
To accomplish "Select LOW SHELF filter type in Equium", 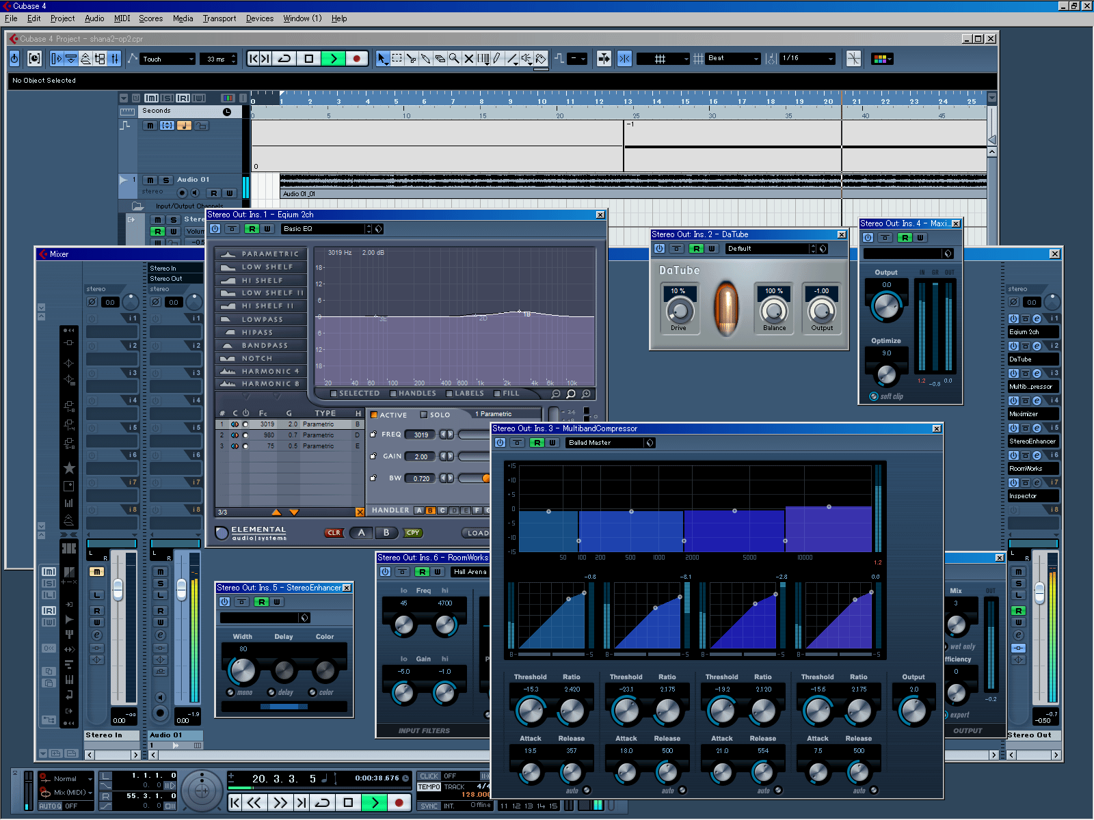I will 261,267.
